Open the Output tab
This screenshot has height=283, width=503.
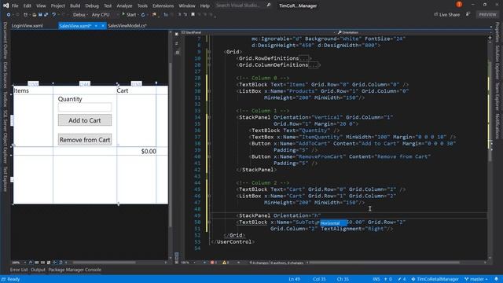pos(38,270)
